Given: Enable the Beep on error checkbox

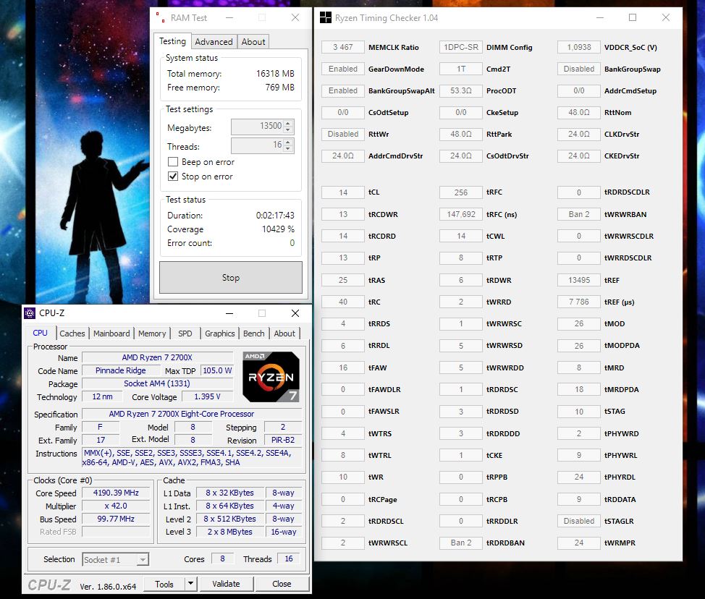Looking at the screenshot, I should [173, 162].
